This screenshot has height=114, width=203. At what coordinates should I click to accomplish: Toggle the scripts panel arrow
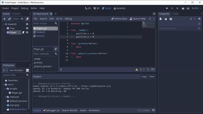point(61,70)
